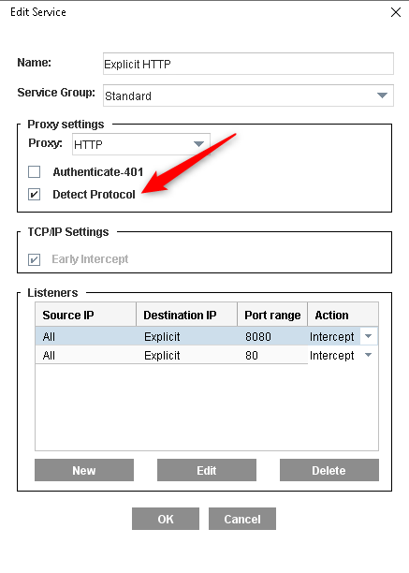Image resolution: width=409 pixels, height=573 pixels.
Task: Open the Service Group dropdown arrow
Action: pos(382,95)
